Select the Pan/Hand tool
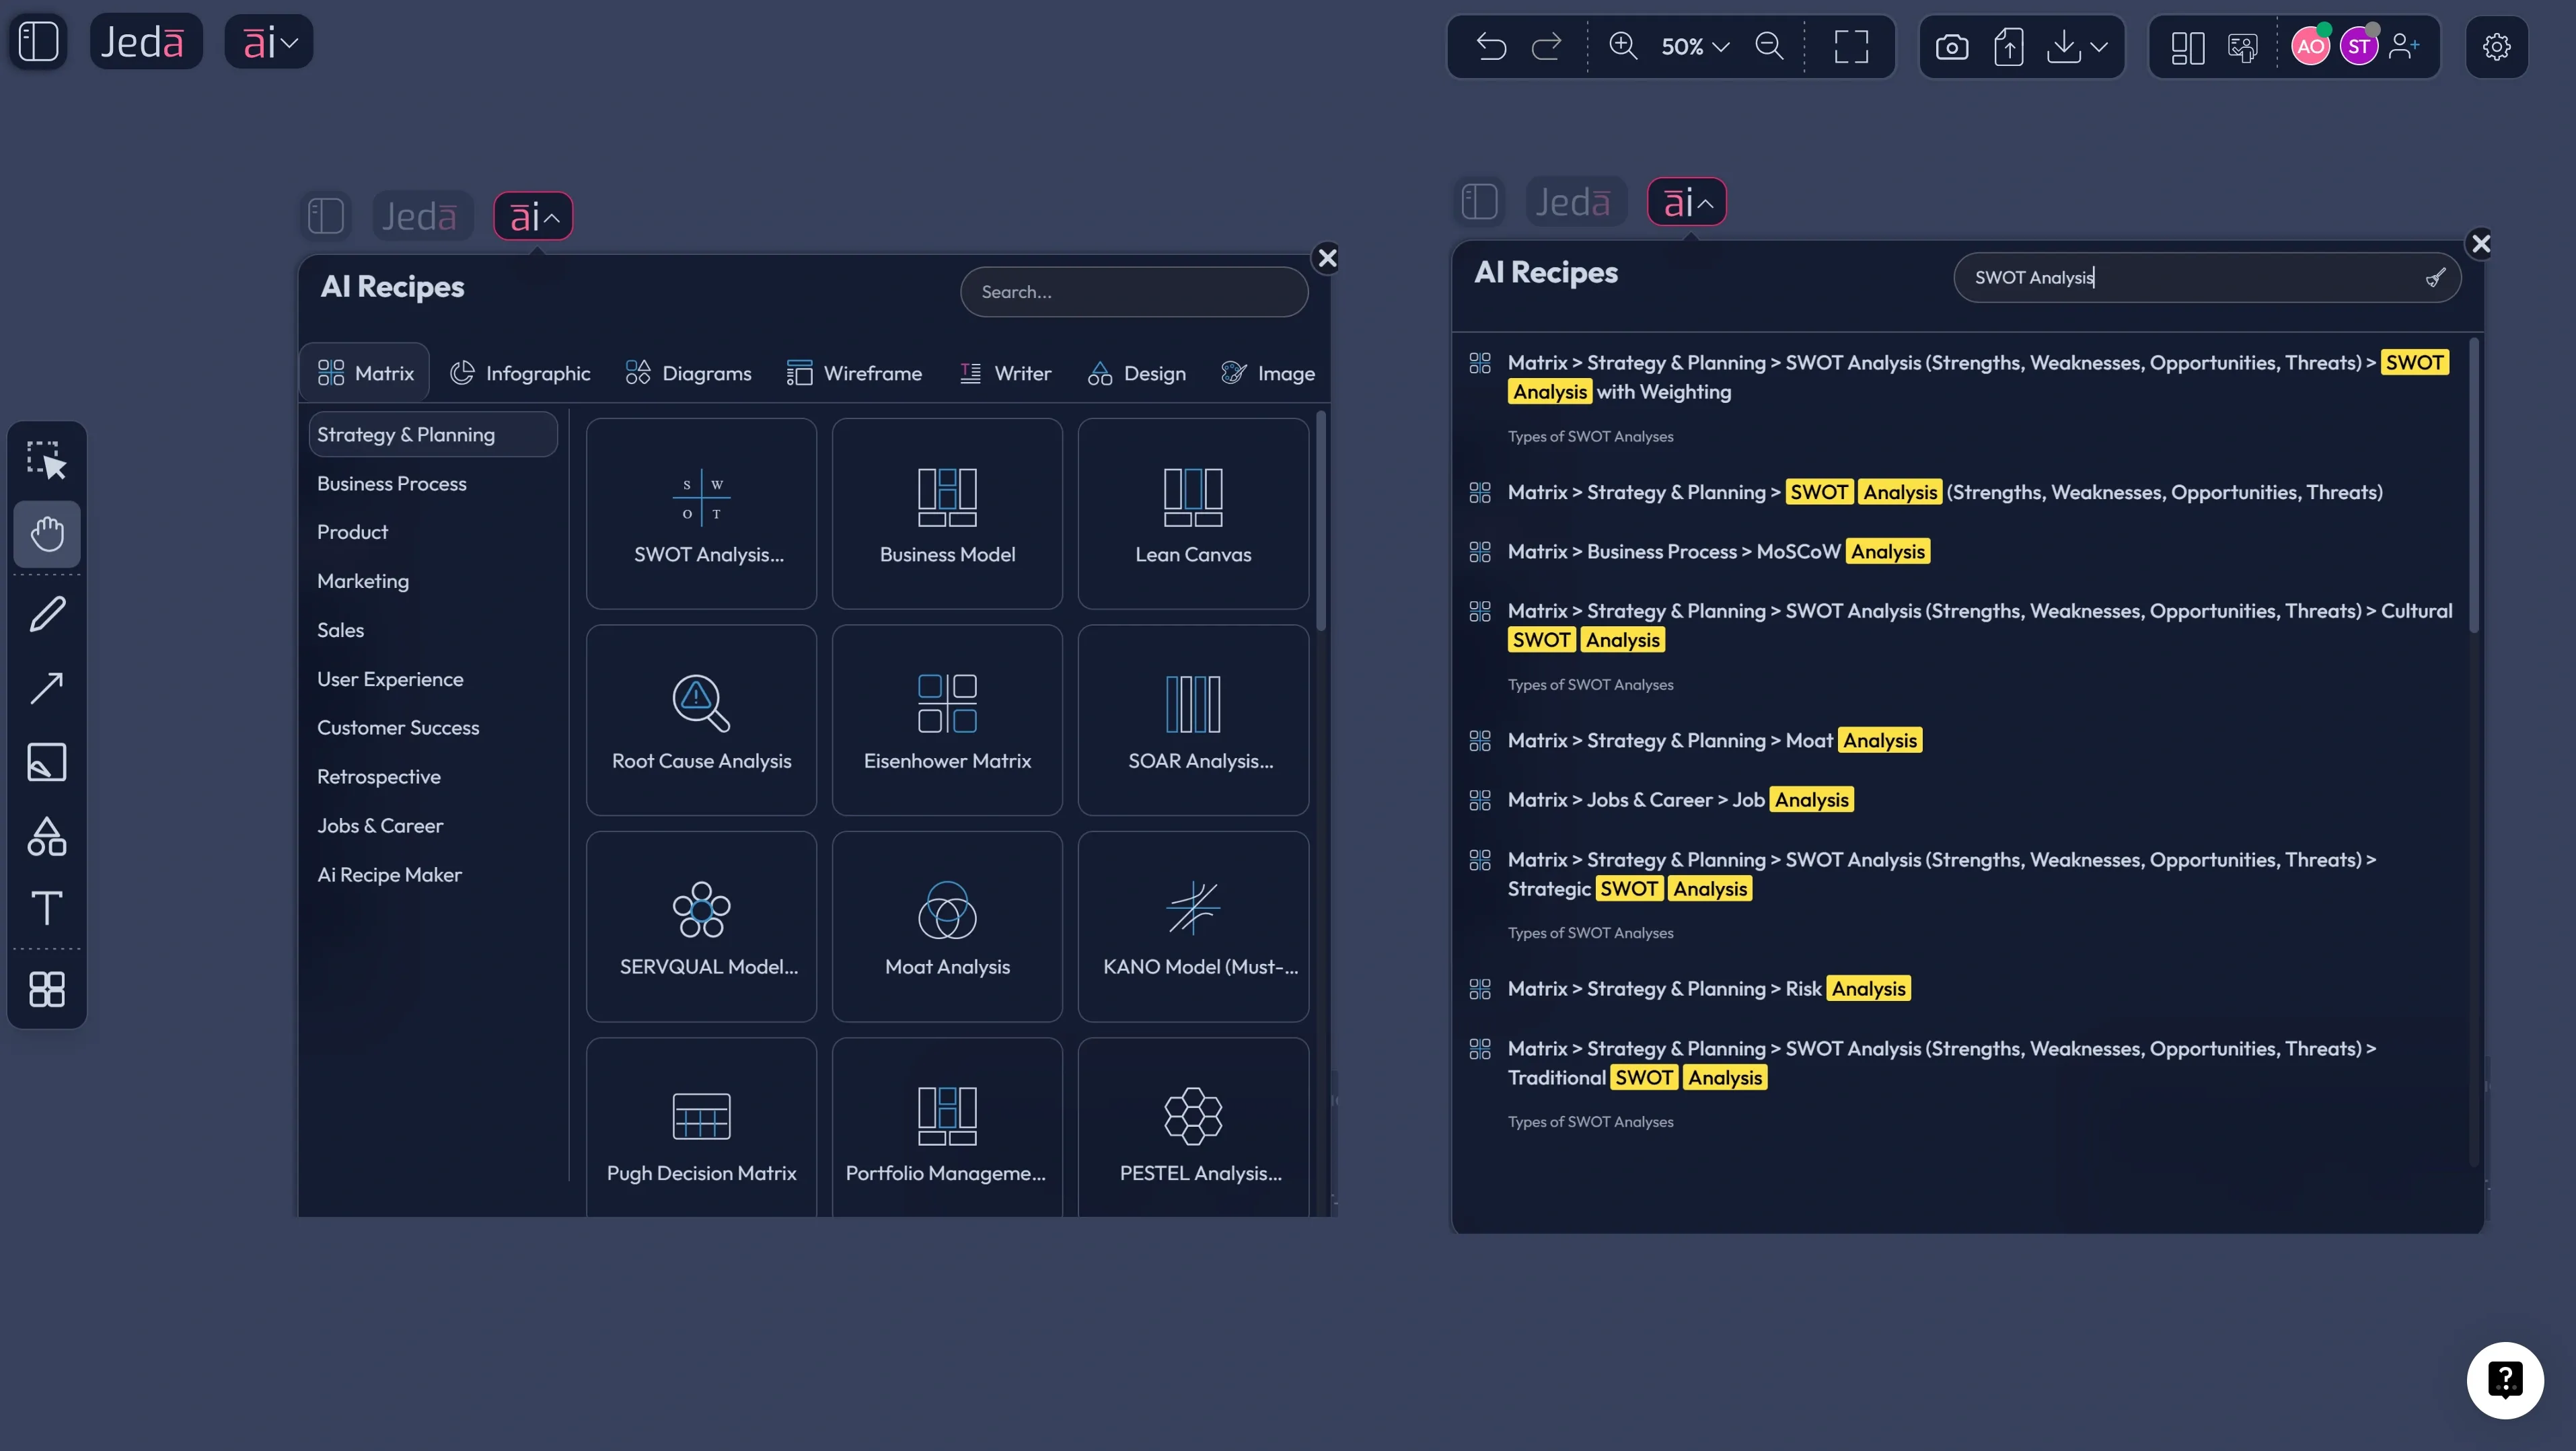The height and width of the screenshot is (1451, 2576). (x=46, y=533)
